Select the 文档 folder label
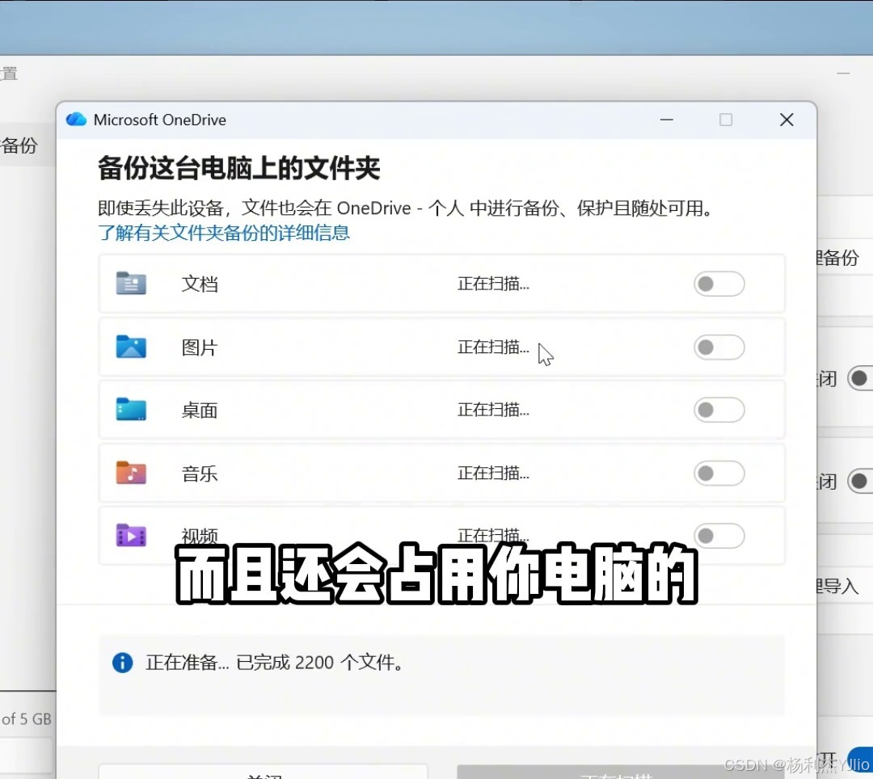873x779 pixels. point(200,284)
